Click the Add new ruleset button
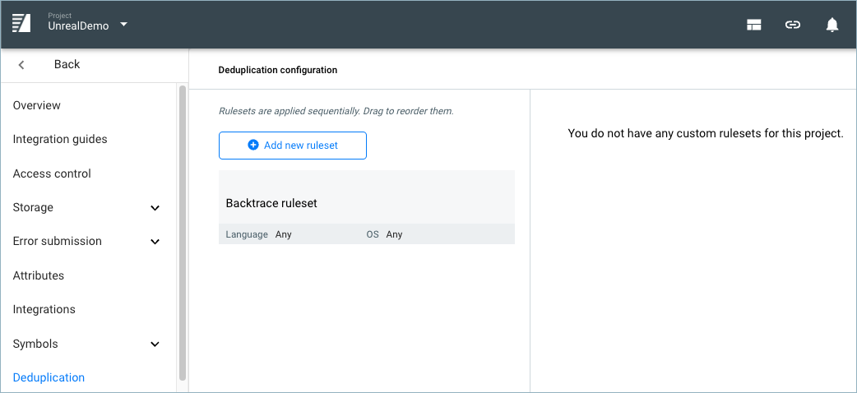 [x=292, y=146]
